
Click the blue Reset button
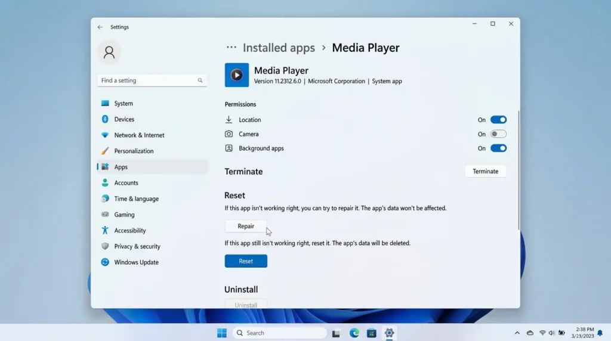[x=246, y=261]
